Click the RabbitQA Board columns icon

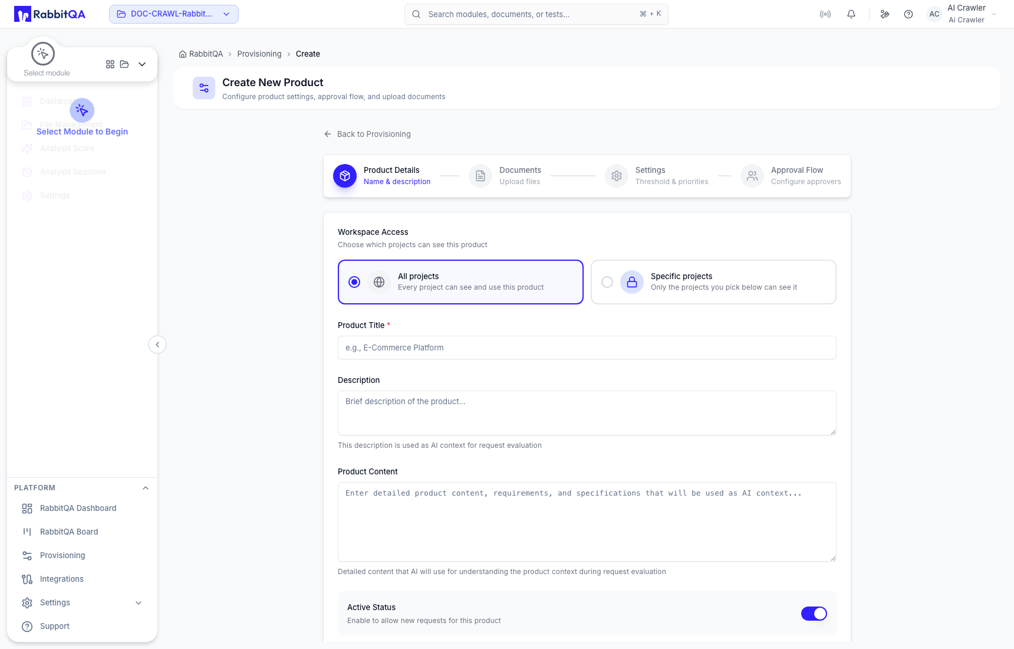point(27,532)
